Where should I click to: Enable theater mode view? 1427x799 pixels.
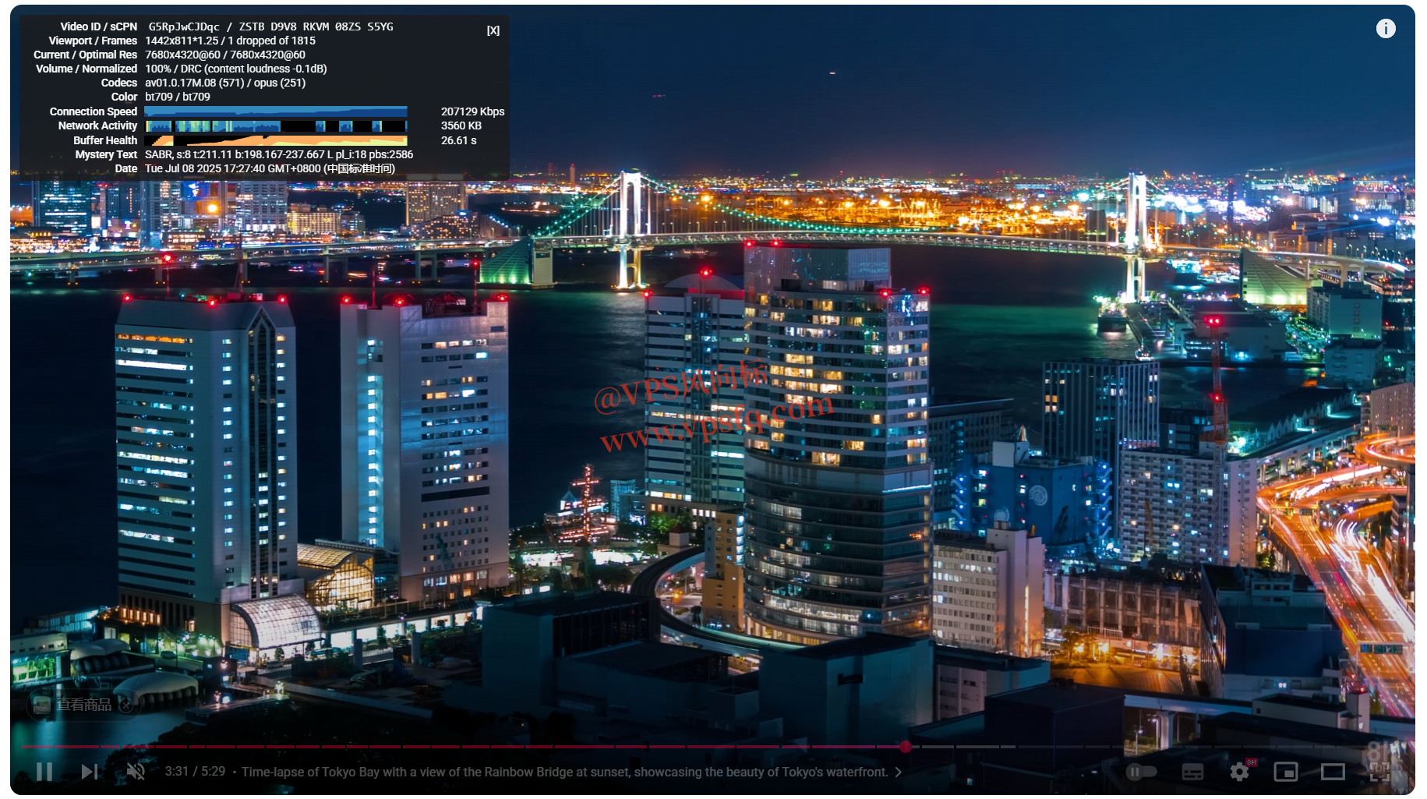(1333, 772)
